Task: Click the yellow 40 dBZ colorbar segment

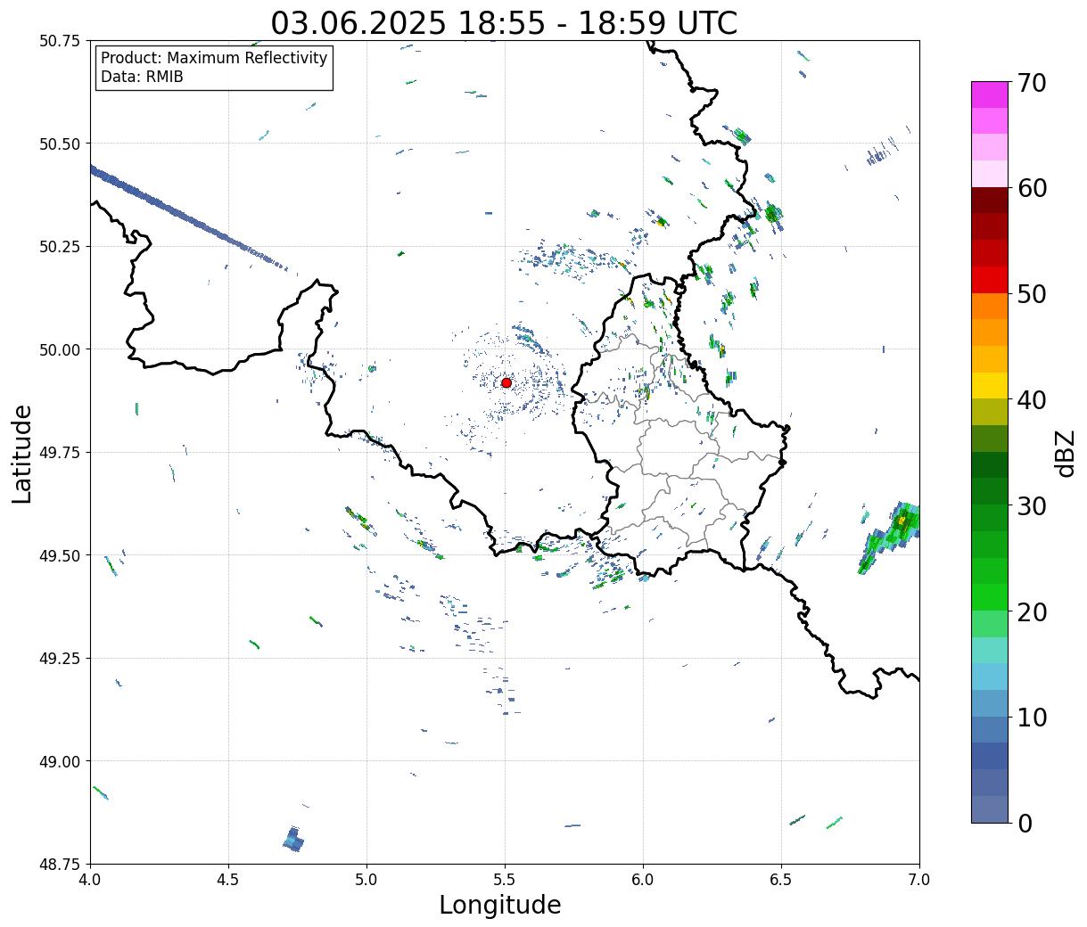Action: (990, 385)
